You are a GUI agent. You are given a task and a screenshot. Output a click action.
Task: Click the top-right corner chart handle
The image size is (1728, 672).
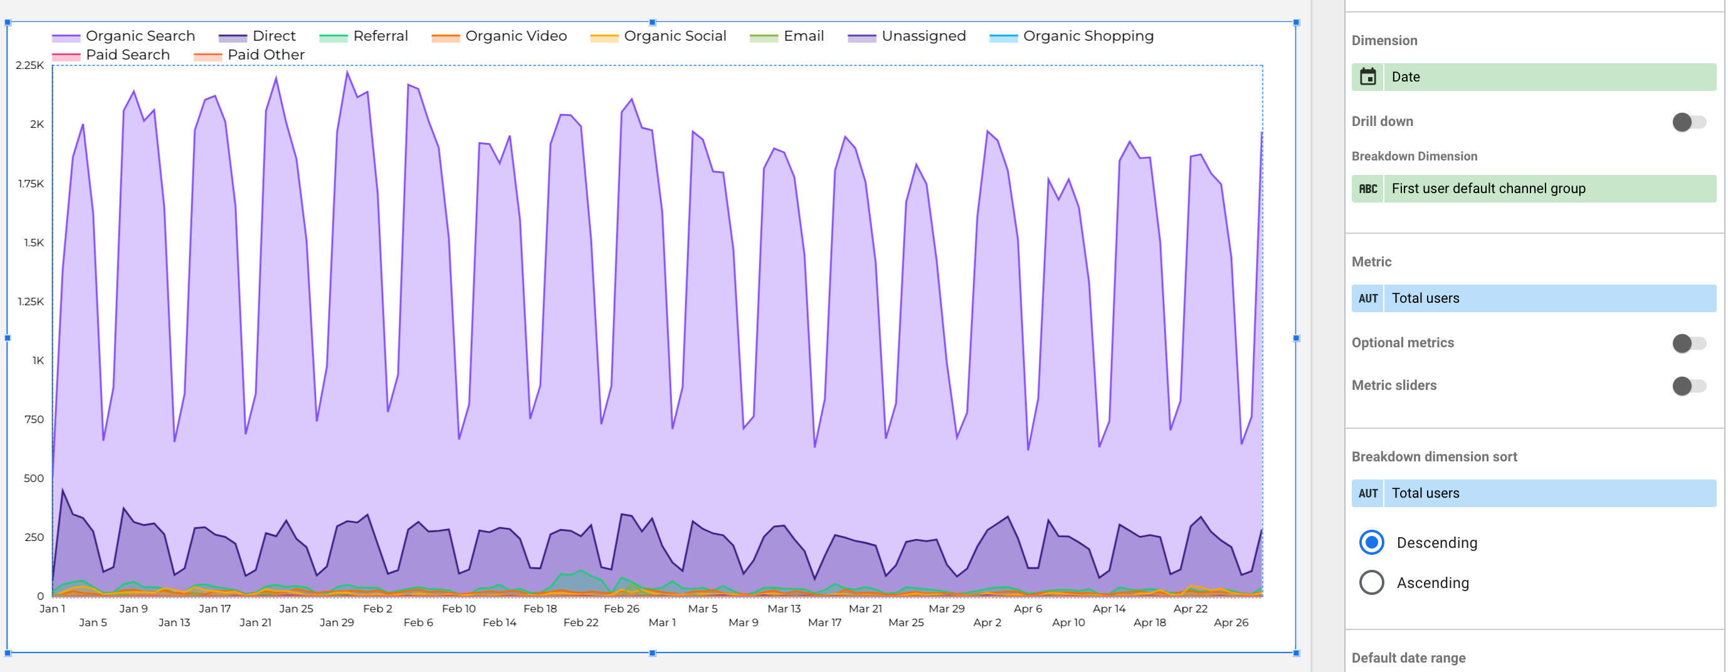click(x=1296, y=22)
